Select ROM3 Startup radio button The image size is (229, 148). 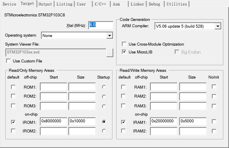coord(104,106)
